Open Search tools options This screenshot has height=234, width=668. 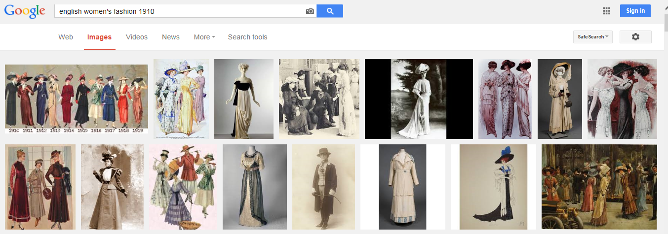coord(247,37)
